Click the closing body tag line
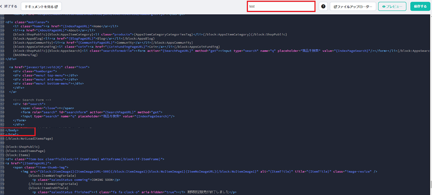This screenshot has height=195, width=432. point(12,130)
